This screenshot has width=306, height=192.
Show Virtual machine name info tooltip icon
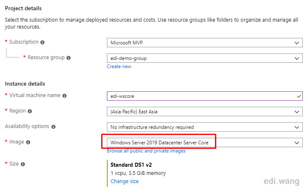(64, 96)
